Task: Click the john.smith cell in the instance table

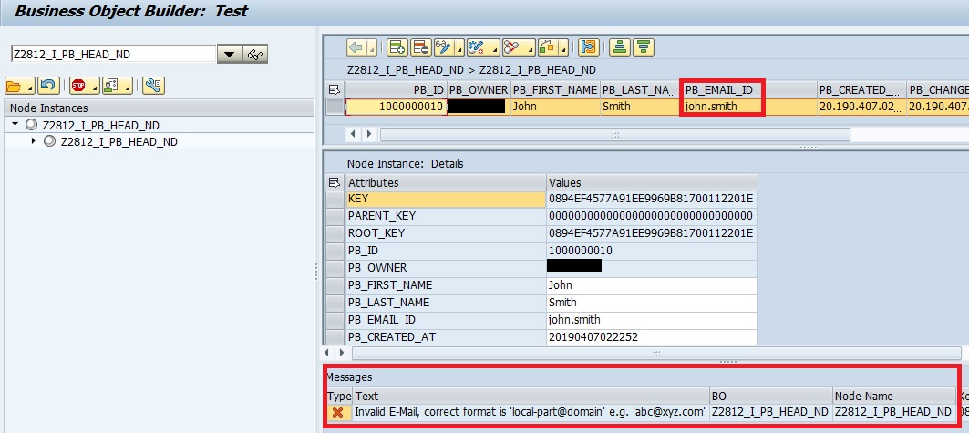Action: click(x=748, y=107)
